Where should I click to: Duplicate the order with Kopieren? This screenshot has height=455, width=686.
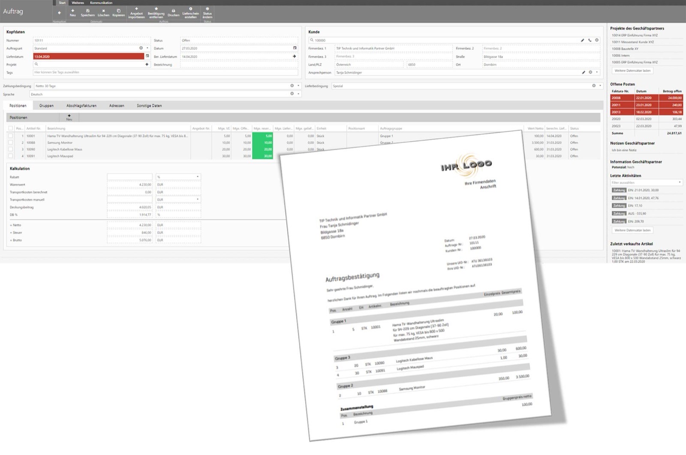coord(119,12)
